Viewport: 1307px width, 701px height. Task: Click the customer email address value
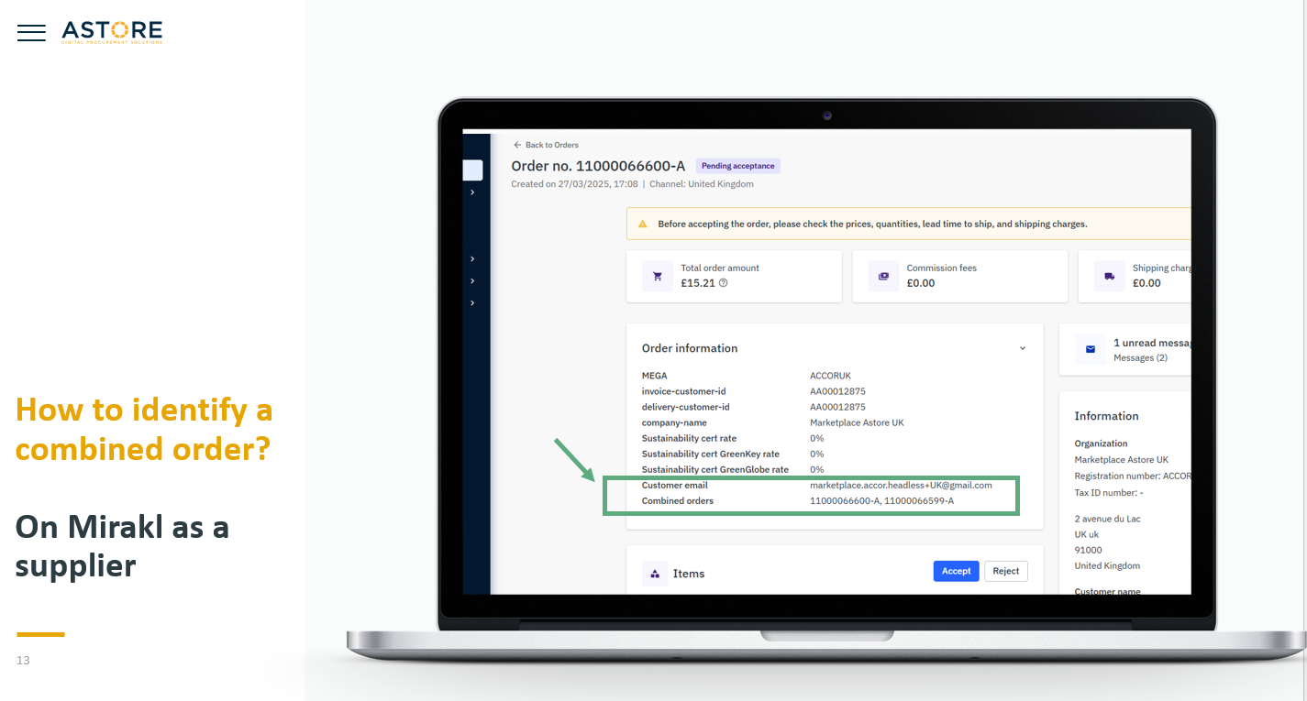tap(901, 485)
